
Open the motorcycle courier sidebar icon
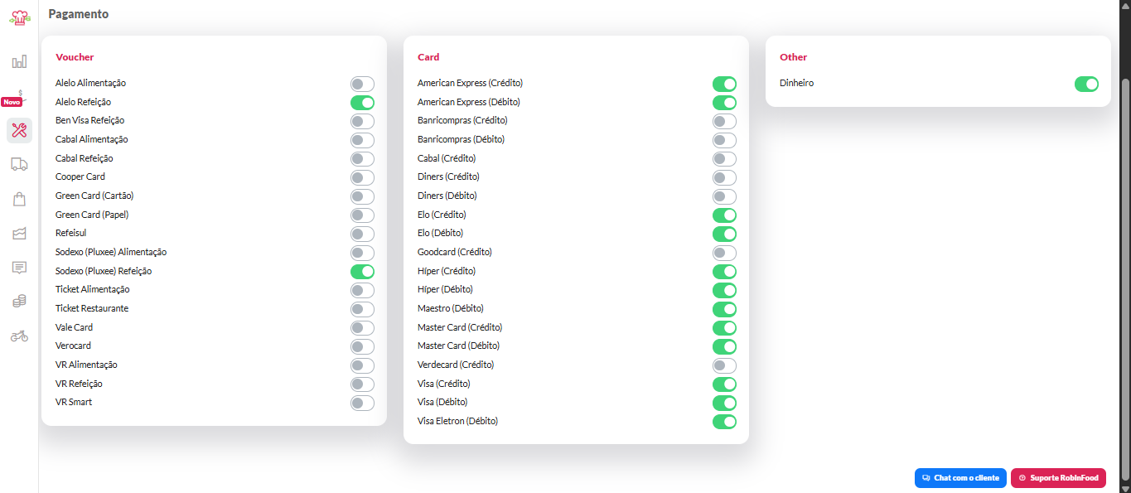click(19, 336)
